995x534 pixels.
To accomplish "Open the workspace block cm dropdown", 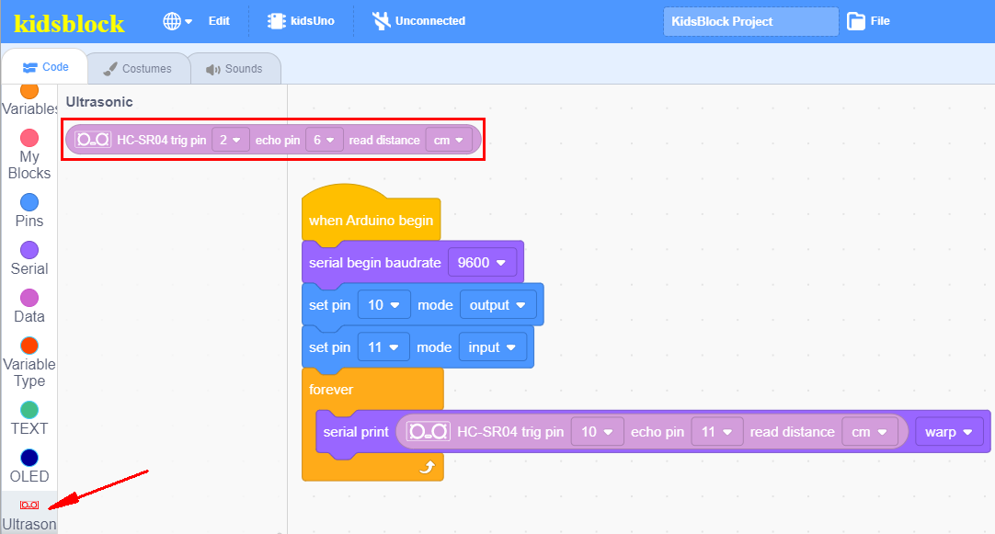I will 869,432.
